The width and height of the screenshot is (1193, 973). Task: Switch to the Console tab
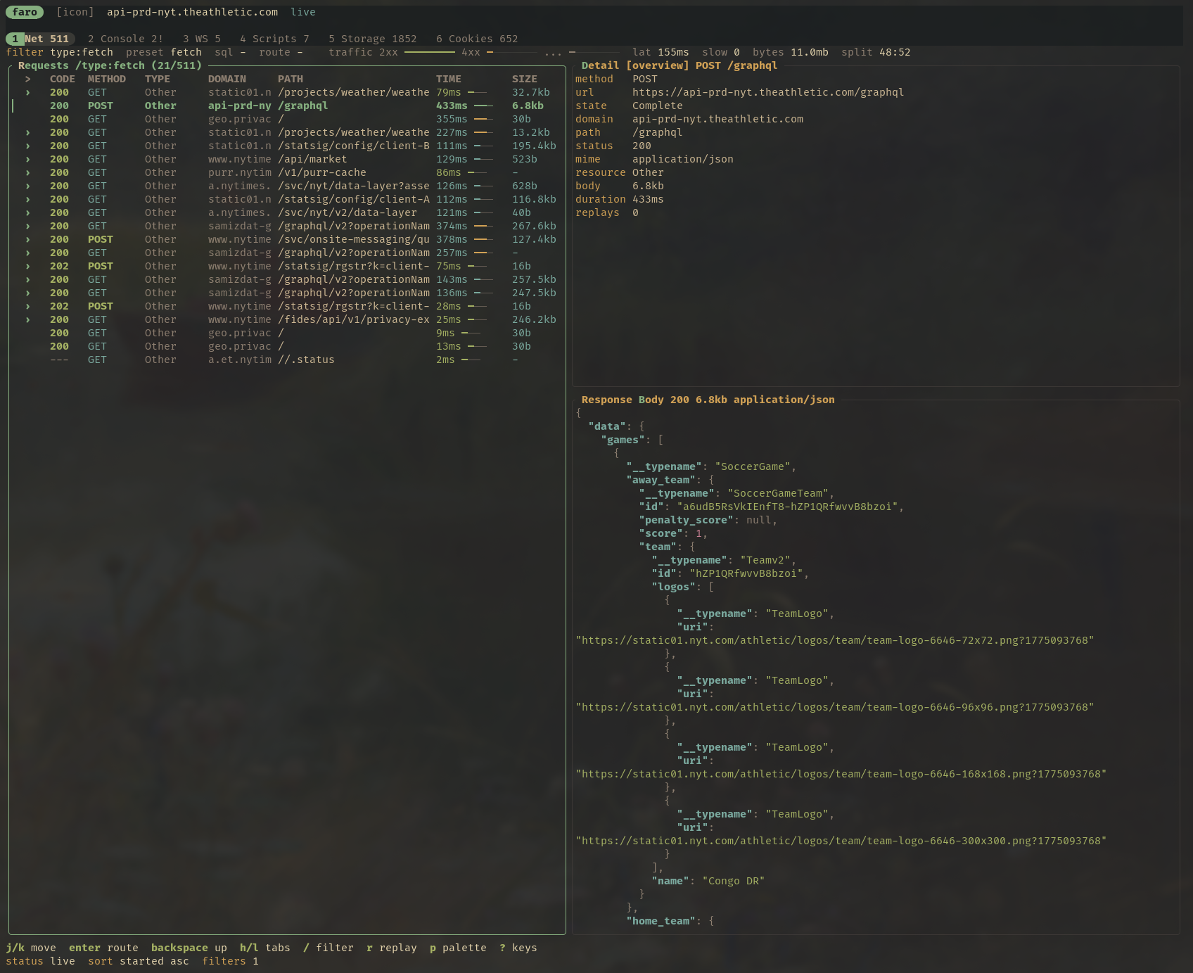point(125,39)
